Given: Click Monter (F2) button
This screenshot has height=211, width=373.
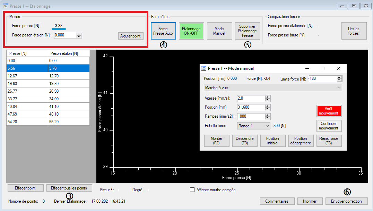Looking at the screenshot, I should pyautogui.click(x=217, y=141).
